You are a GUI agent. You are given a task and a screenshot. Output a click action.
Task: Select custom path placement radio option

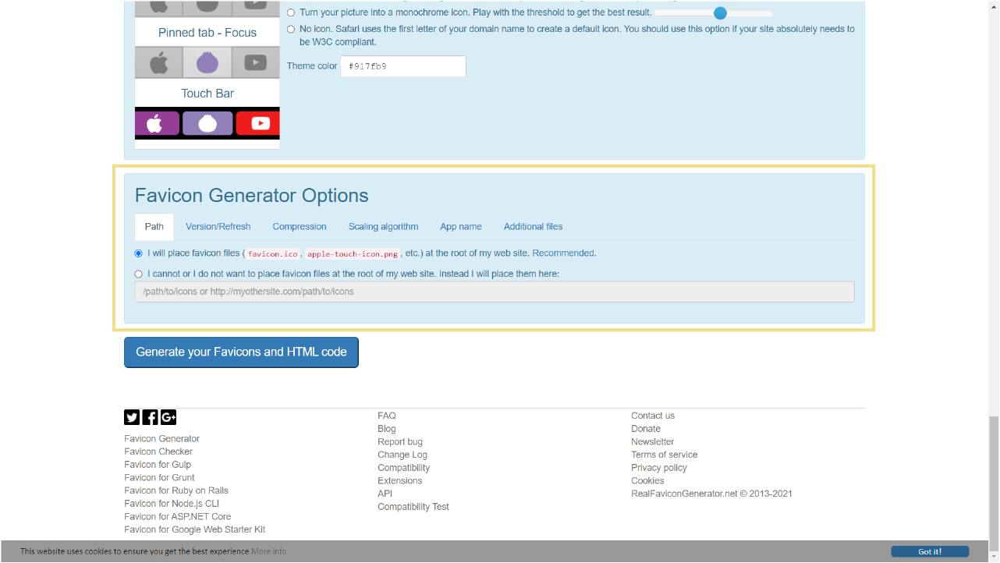[x=139, y=274]
